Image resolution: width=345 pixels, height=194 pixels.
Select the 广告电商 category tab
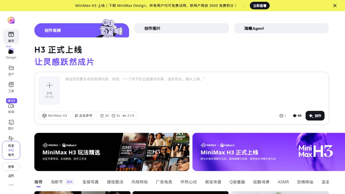[164, 182]
